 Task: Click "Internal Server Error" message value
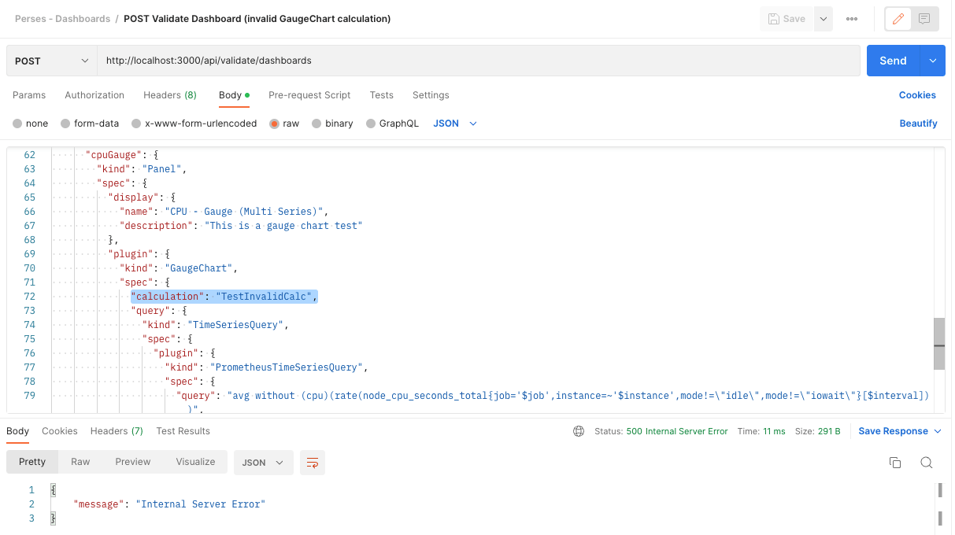(x=201, y=504)
